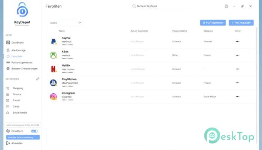Click the Mittel strength value for XBox
The width and height of the screenshot is (262, 150).
coord(175,55)
